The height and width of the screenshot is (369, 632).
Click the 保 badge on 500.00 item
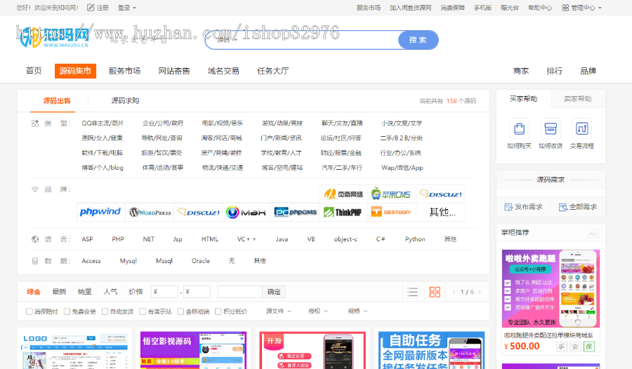click(x=589, y=347)
